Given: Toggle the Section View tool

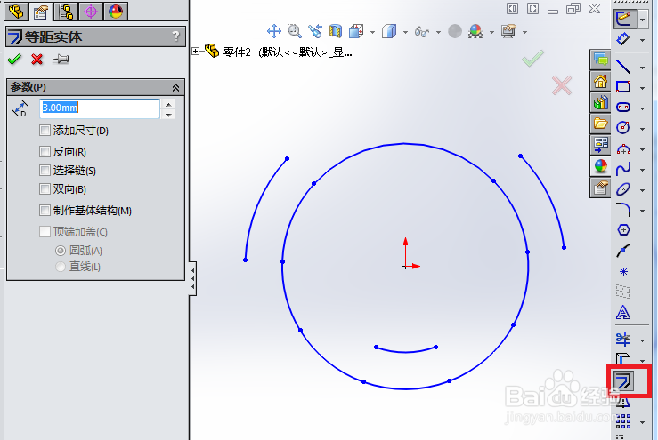Looking at the screenshot, I should (336, 31).
